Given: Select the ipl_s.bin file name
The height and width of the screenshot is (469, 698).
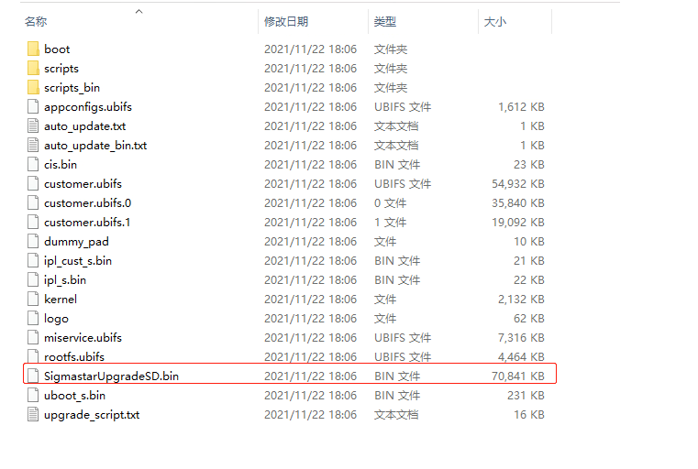Looking at the screenshot, I should click(65, 280).
